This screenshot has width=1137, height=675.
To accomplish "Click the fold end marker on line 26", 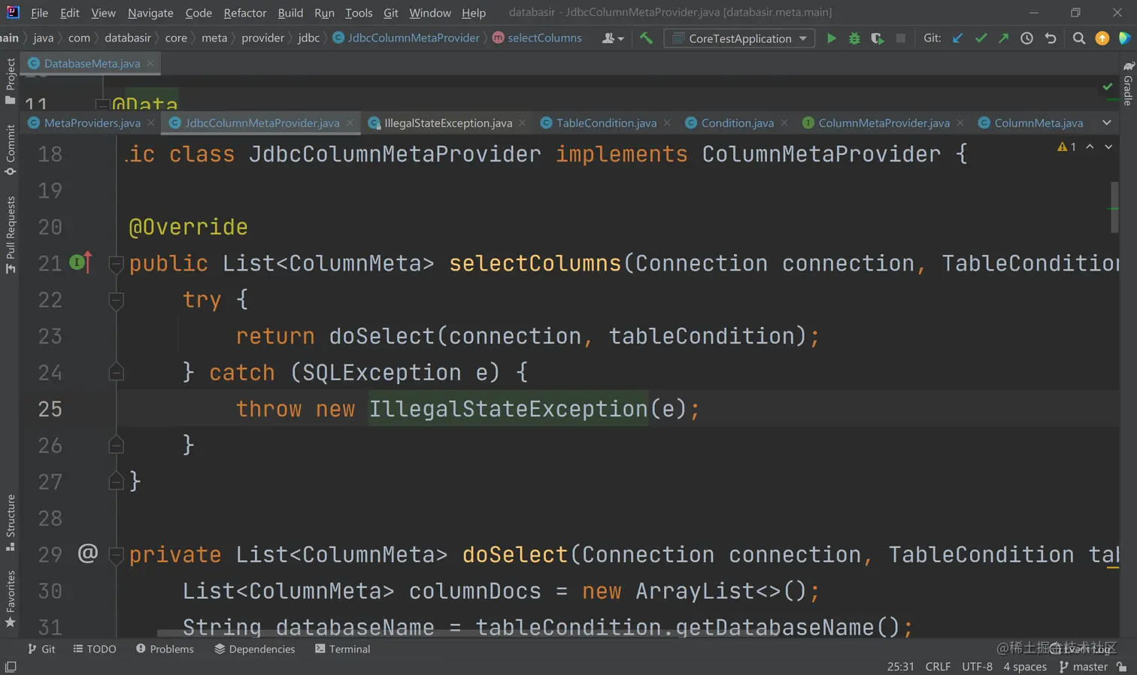I will click(x=116, y=445).
